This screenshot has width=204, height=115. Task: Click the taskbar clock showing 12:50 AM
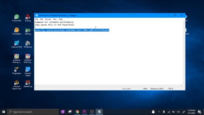point(191,112)
